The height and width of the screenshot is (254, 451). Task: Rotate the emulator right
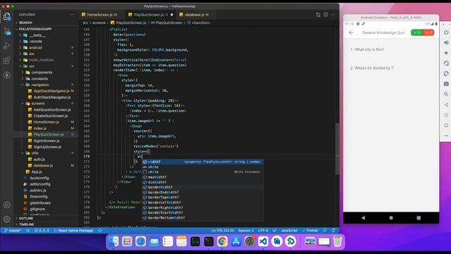pyautogui.click(x=446, y=73)
